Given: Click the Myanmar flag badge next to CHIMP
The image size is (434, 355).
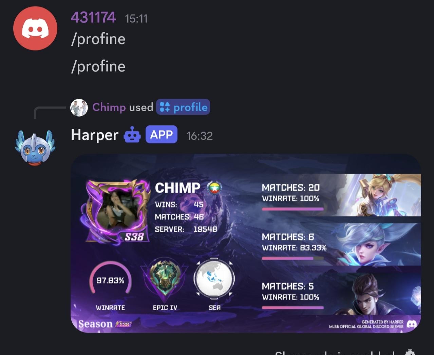Looking at the screenshot, I should tap(214, 188).
